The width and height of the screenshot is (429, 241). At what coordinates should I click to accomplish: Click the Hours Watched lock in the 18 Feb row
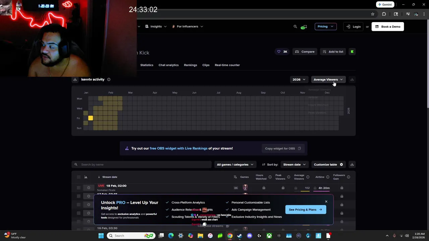coord(264,188)
